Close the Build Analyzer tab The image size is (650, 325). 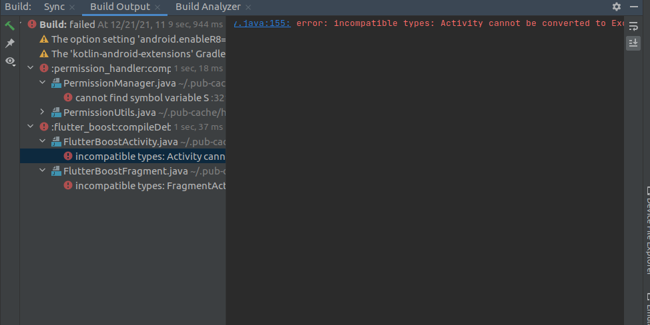248,7
